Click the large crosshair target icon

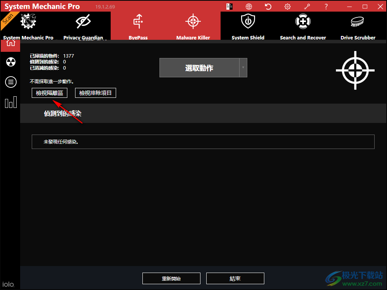355,70
